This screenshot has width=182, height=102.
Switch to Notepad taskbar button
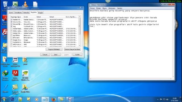(x=45, y=99)
